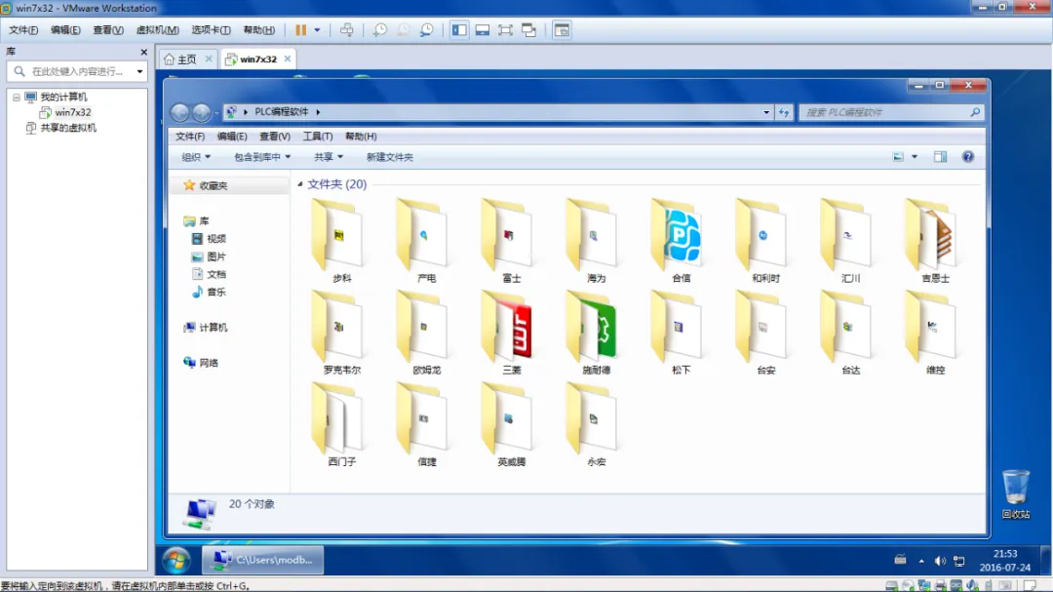Toggle VMware library sidebar view button

459,30
